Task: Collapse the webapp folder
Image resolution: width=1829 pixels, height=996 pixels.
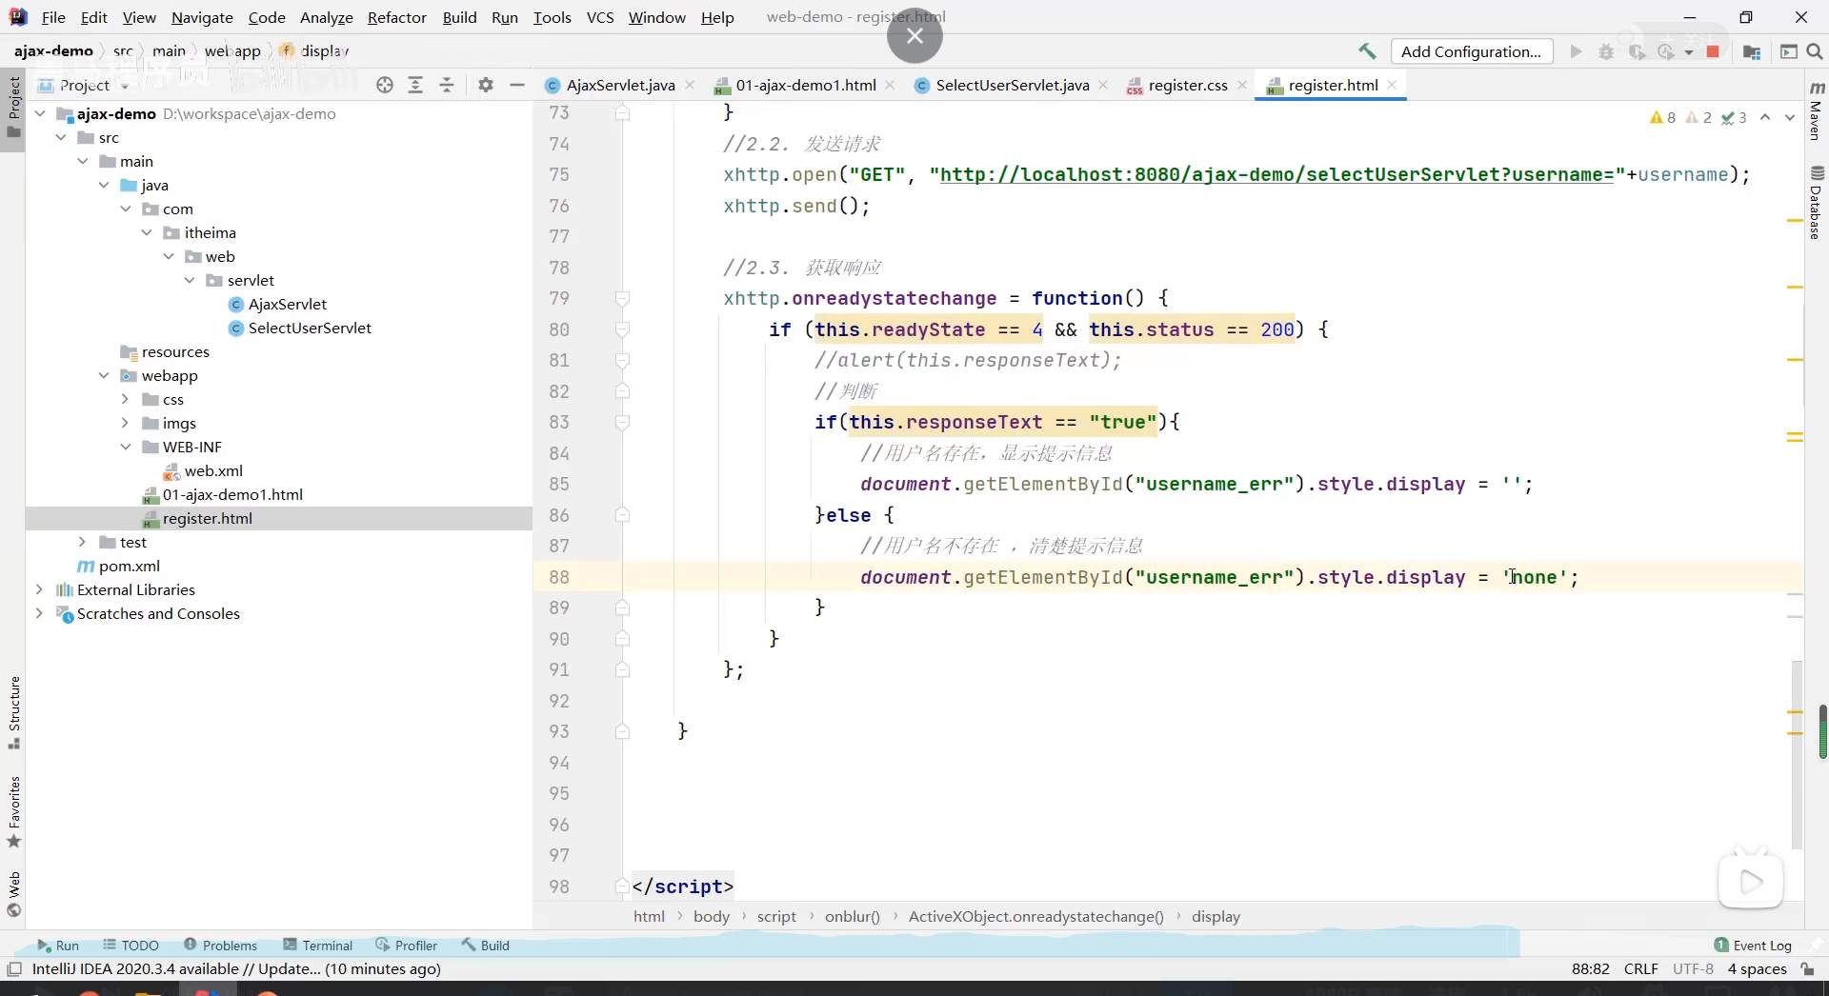Action: (x=104, y=375)
